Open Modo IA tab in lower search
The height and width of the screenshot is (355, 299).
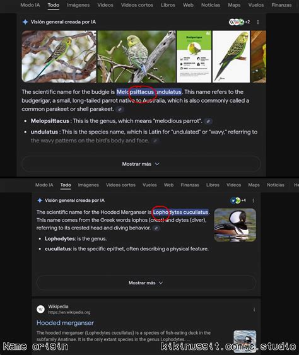pos(44,185)
